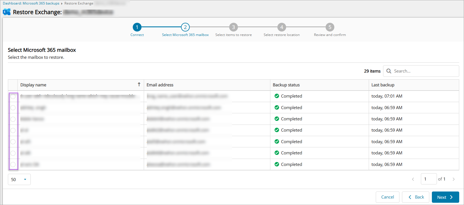Click step 5 Review and confirm circle

pos(330,27)
